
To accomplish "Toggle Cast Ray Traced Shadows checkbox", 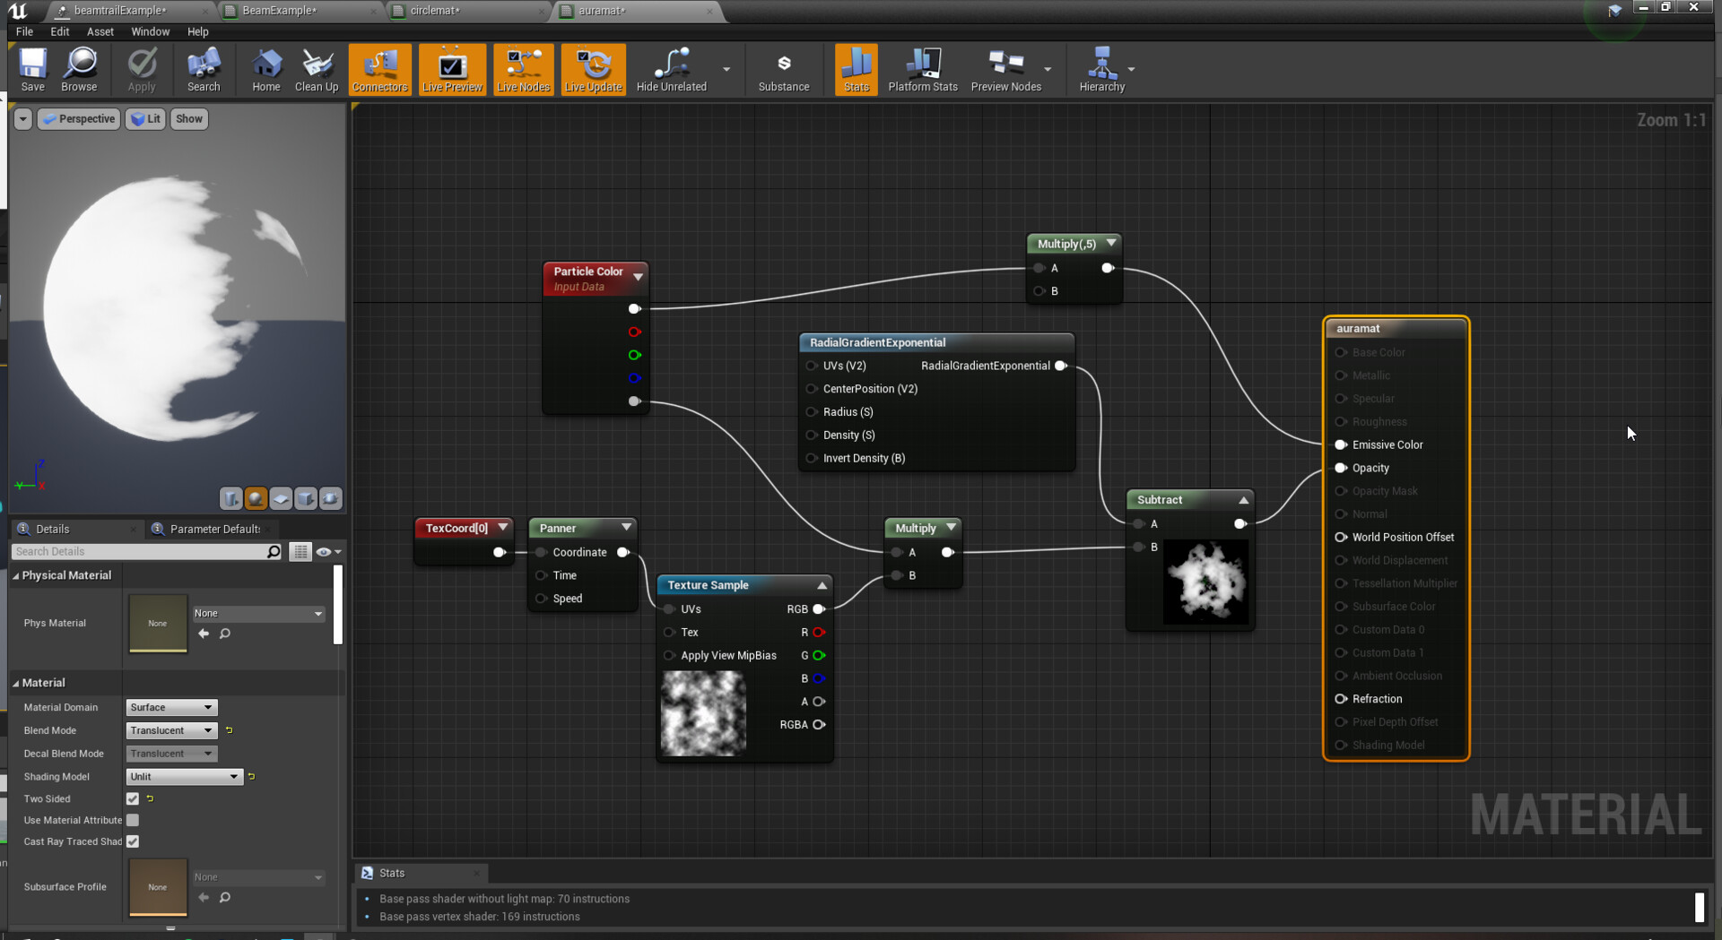I will tap(133, 841).
